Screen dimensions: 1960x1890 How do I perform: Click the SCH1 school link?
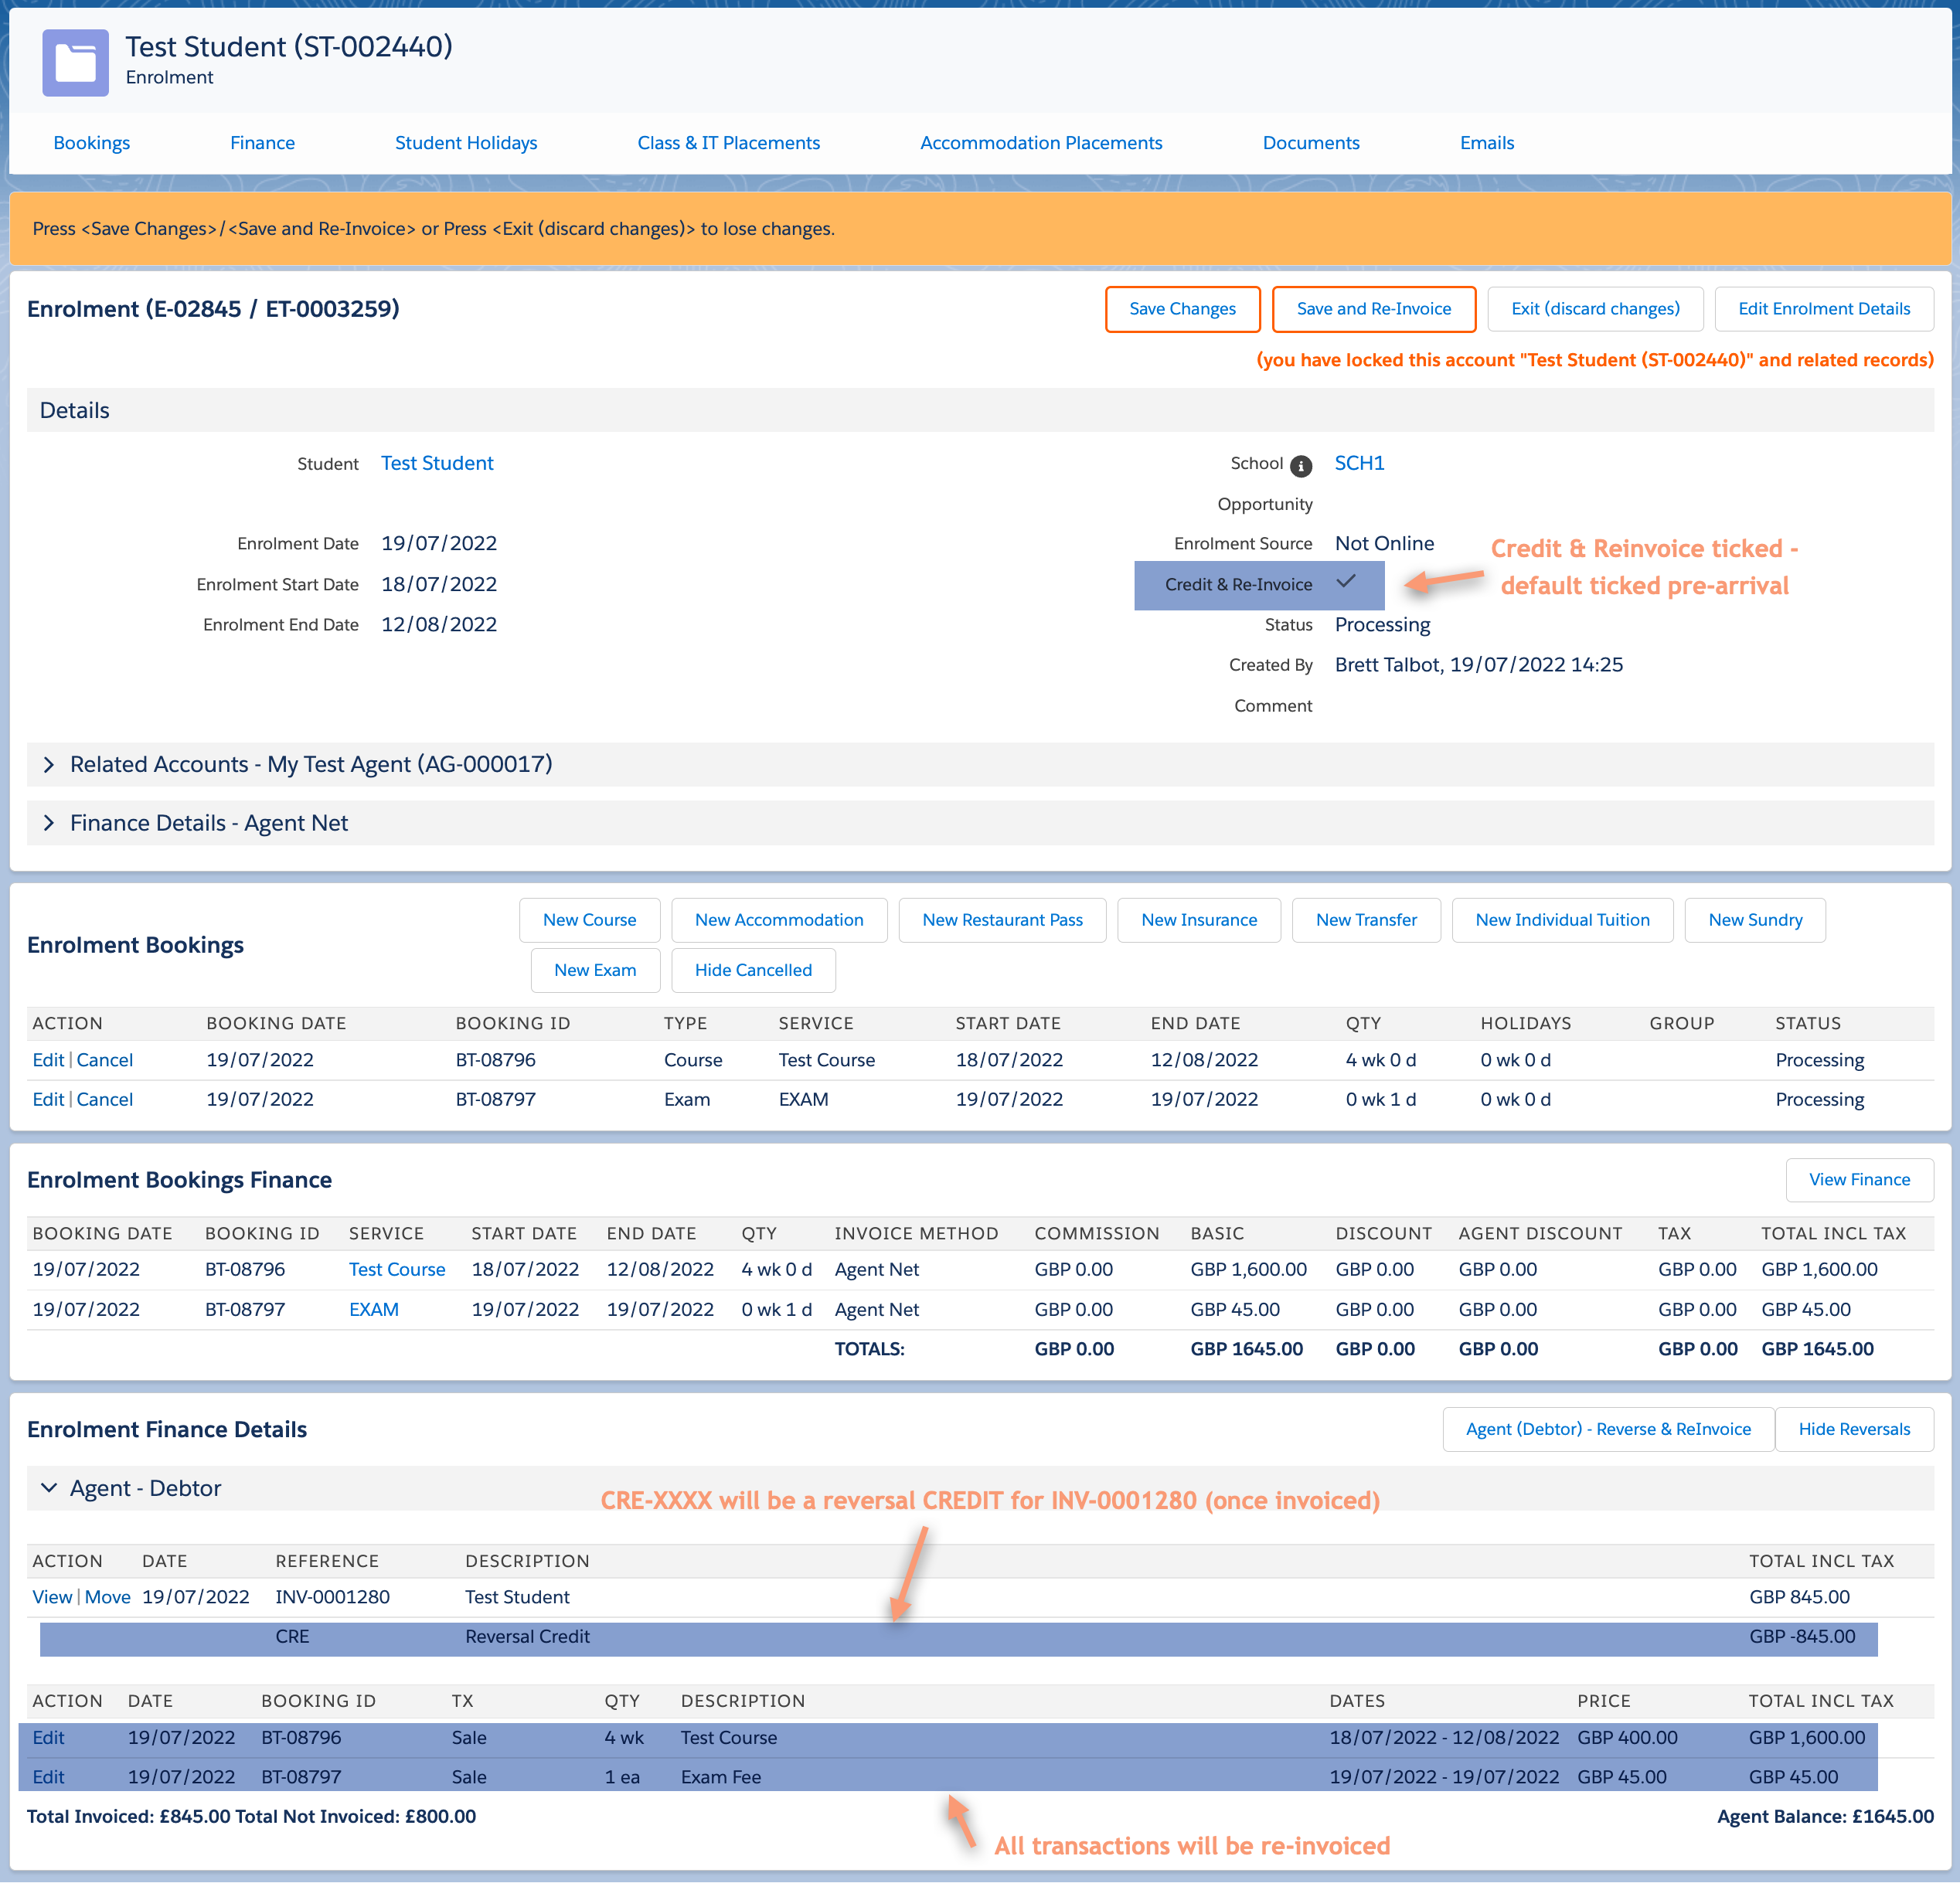[x=1359, y=464]
